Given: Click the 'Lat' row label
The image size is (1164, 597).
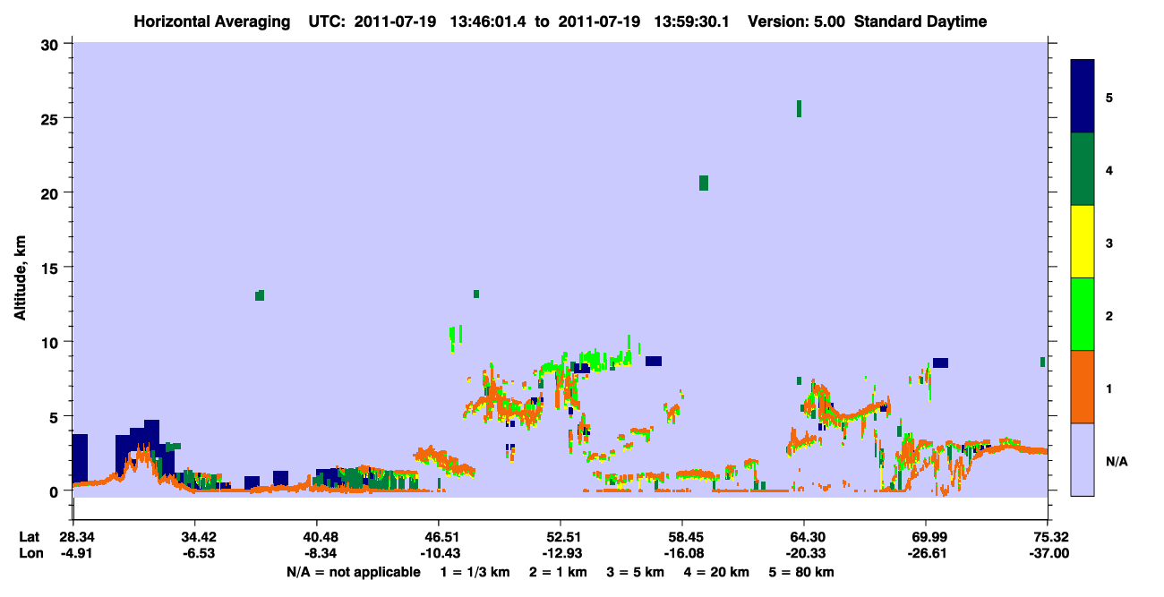Looking at the screenshot, I should [29, 537].
